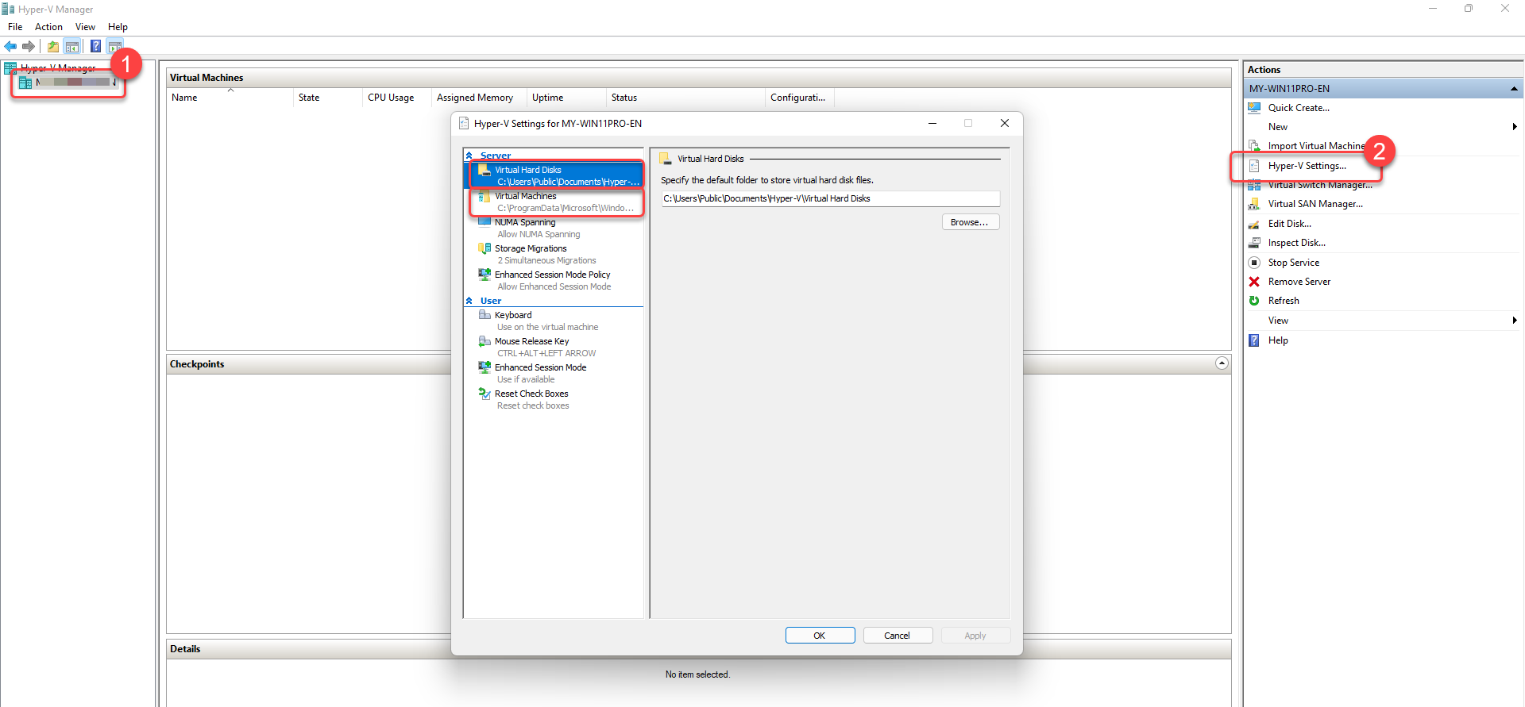Collapse the MY-WIN11PRO-EN actions section
Image resolution: width=1525 pixels, height=707 pixels.
pos(1514,89)
